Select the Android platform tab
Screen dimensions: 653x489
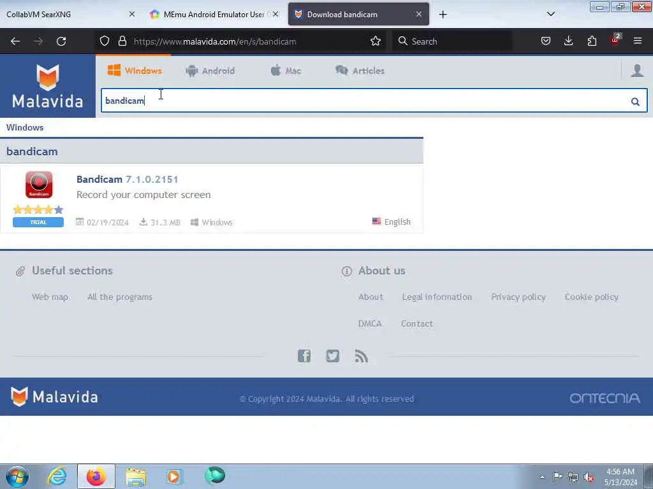coord(210,71)
